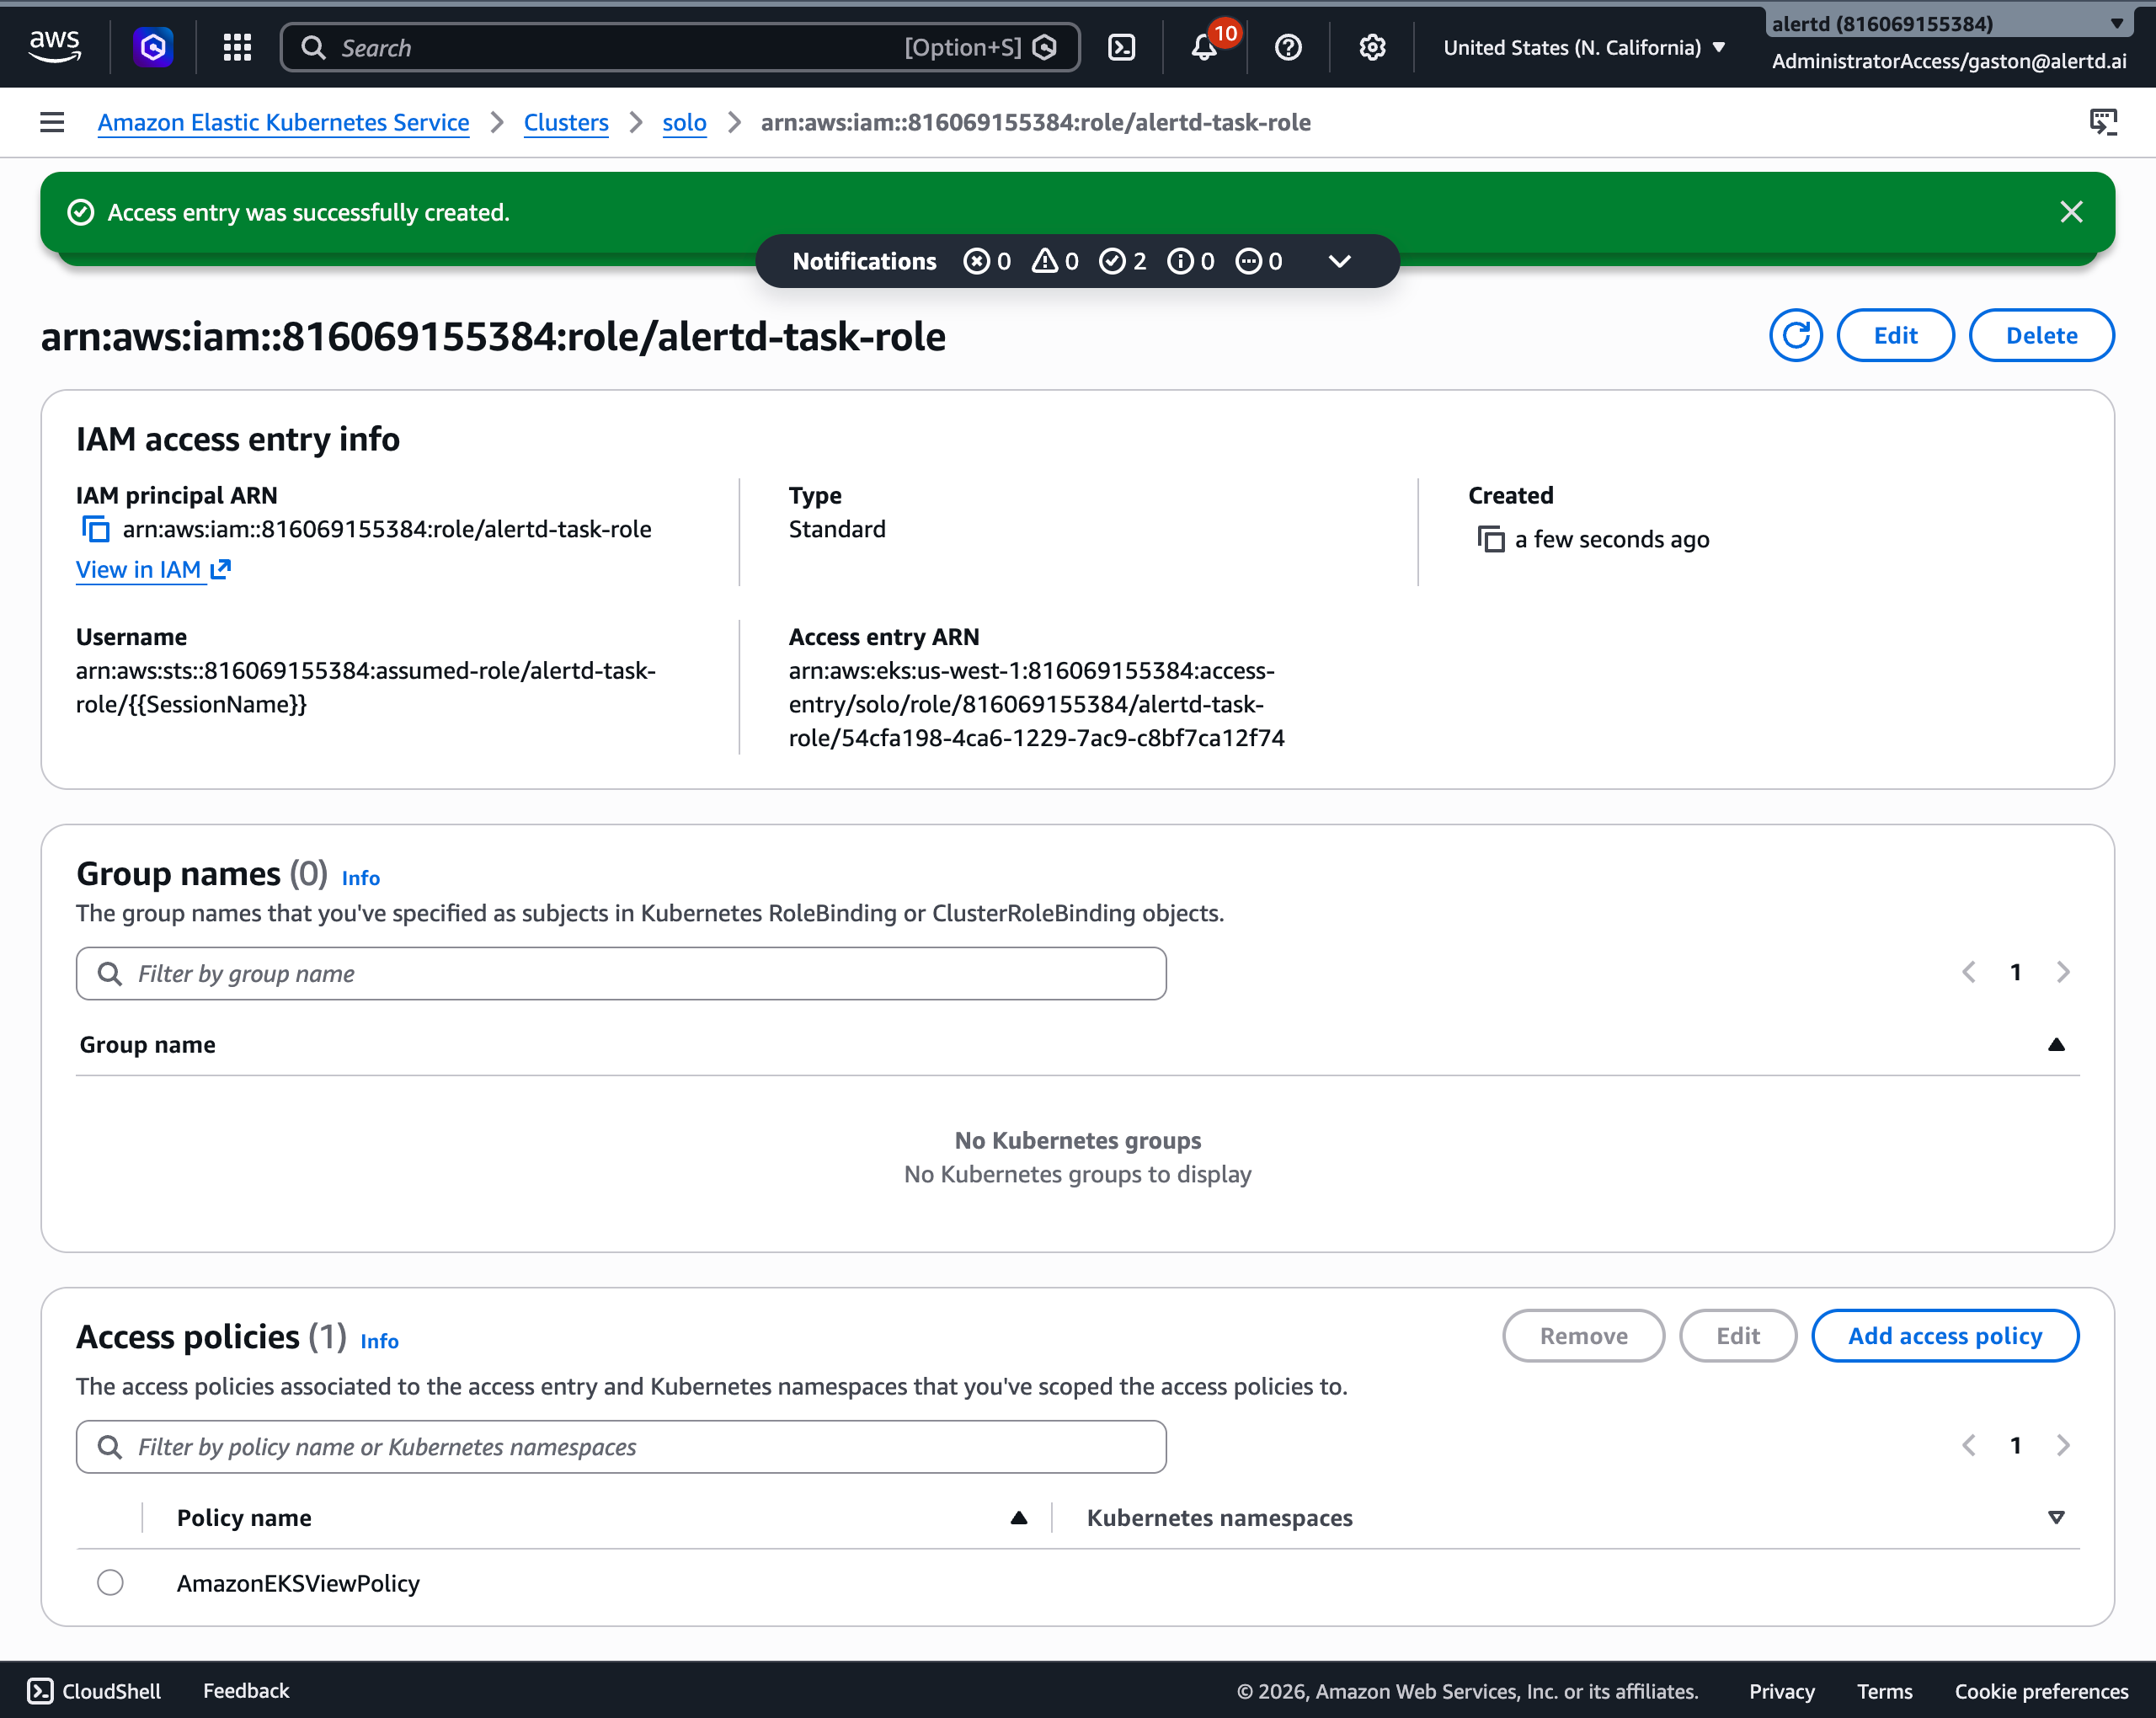The image size is (2156, 1718).
Task: Copy the Created timestamp
Action: pos(1490,539)
